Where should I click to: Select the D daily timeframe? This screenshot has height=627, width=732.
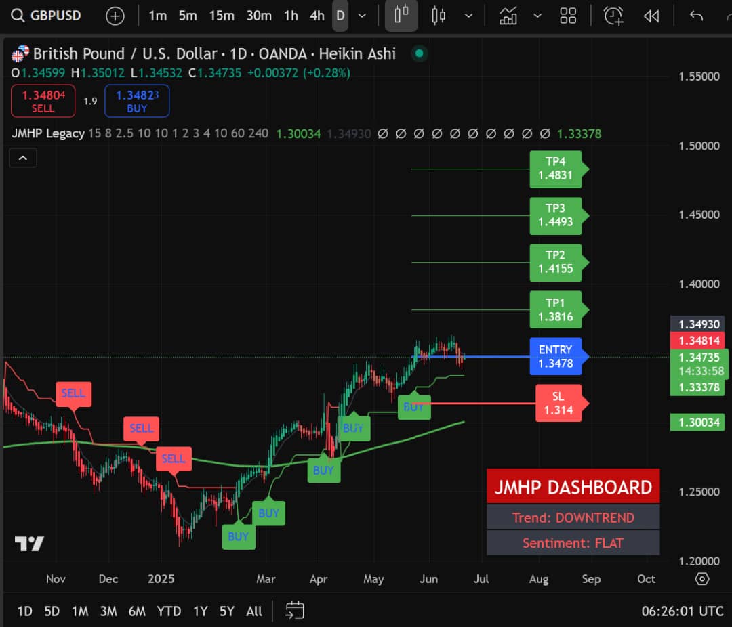[340, 16]
